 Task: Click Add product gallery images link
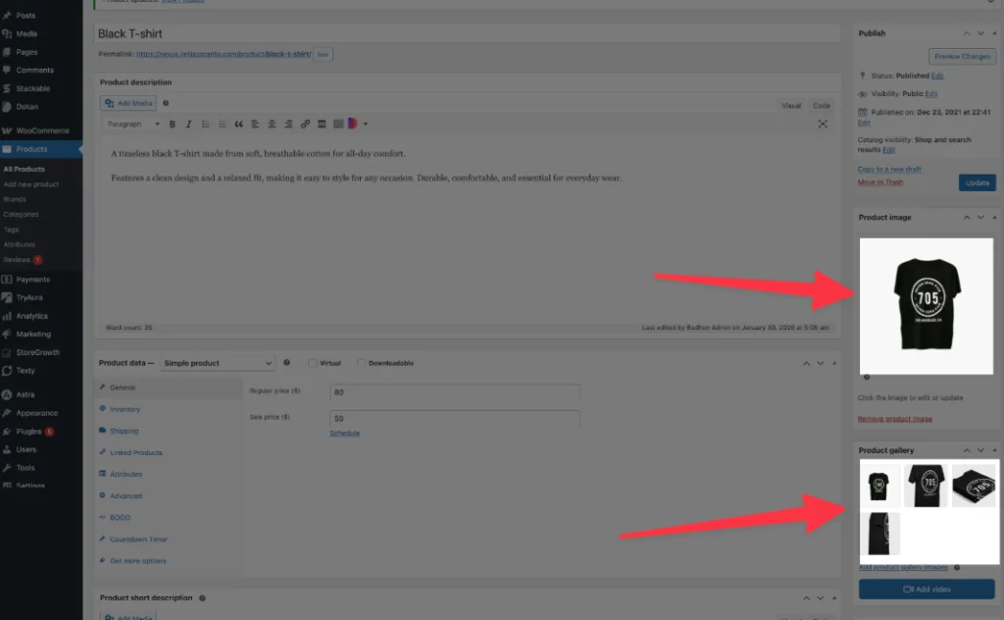pos(903,567)
